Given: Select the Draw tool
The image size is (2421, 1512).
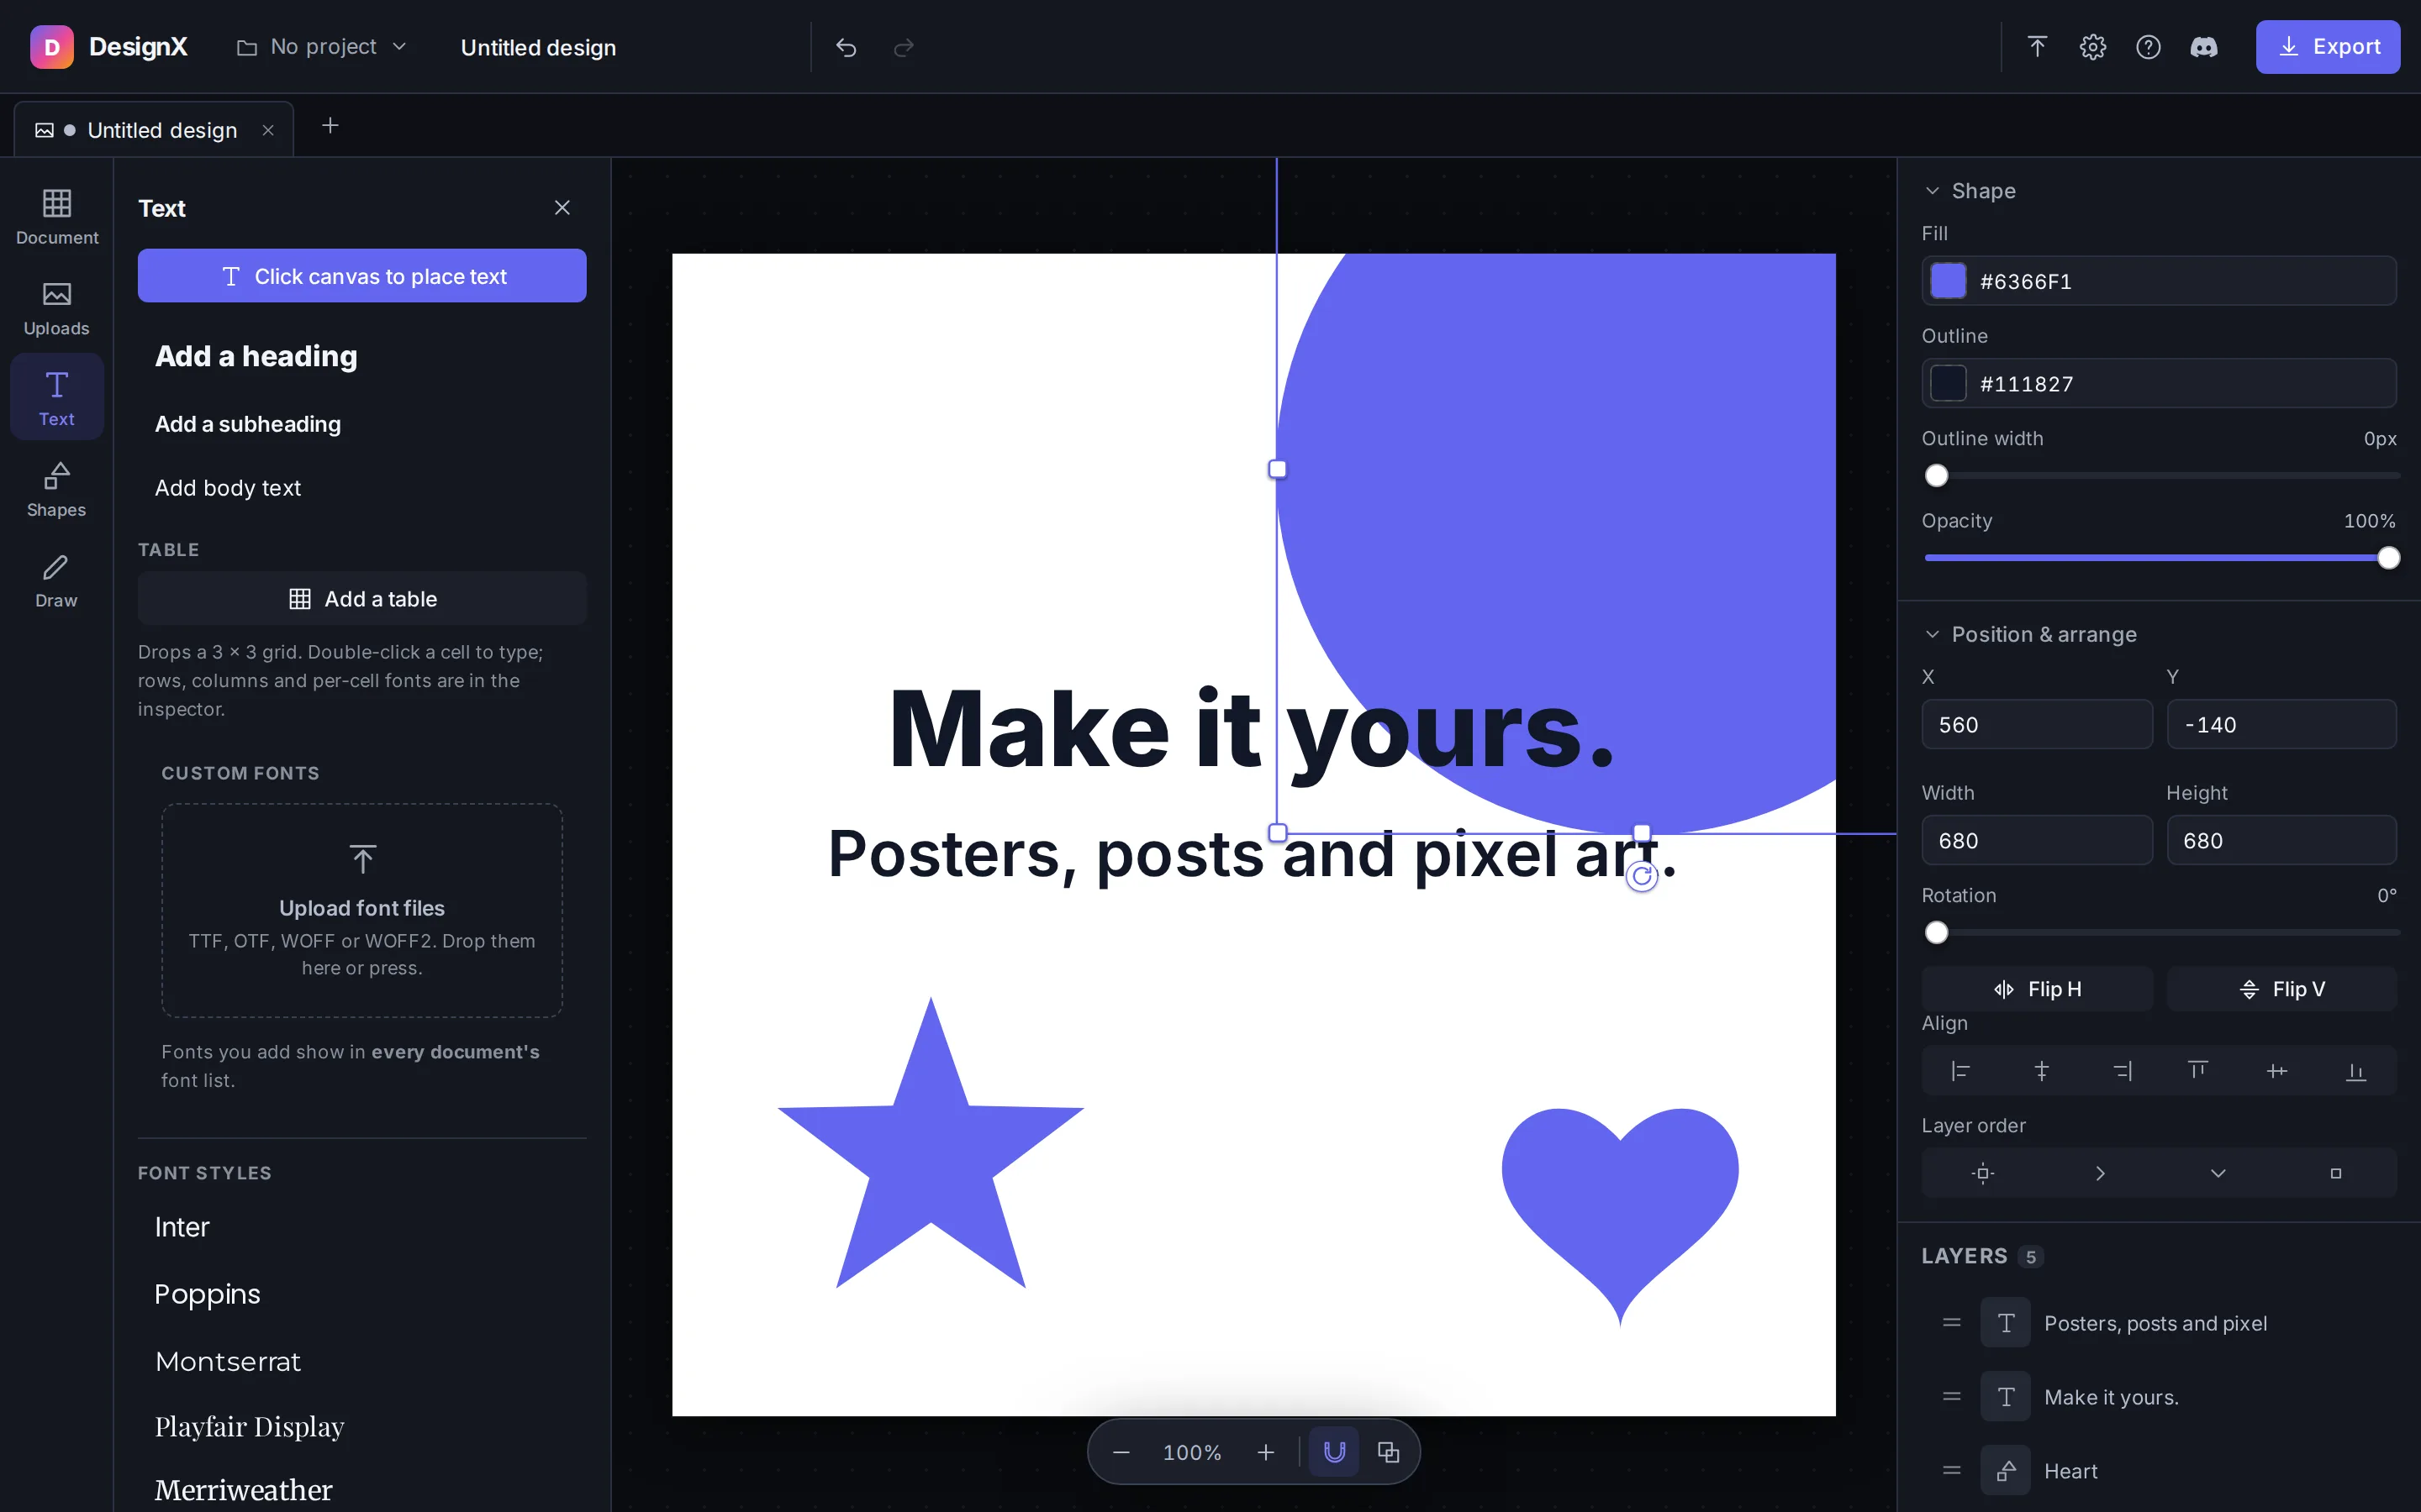Looking at the screenshot, I should pos(57,580).
